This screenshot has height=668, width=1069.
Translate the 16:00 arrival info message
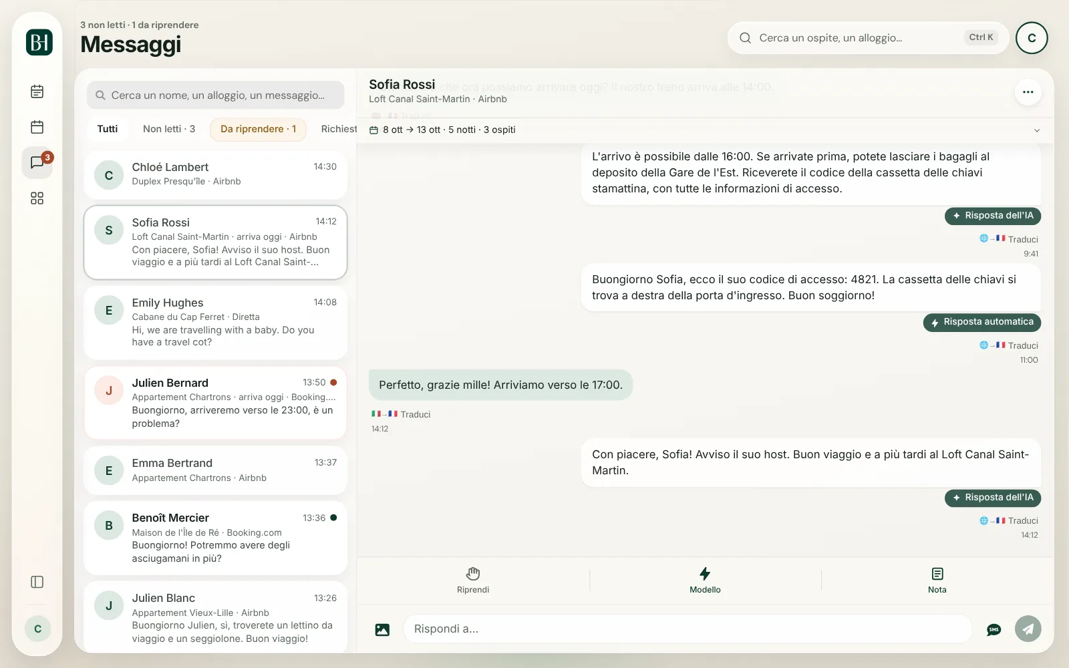pyautogui.click(x=1009, y=239)
